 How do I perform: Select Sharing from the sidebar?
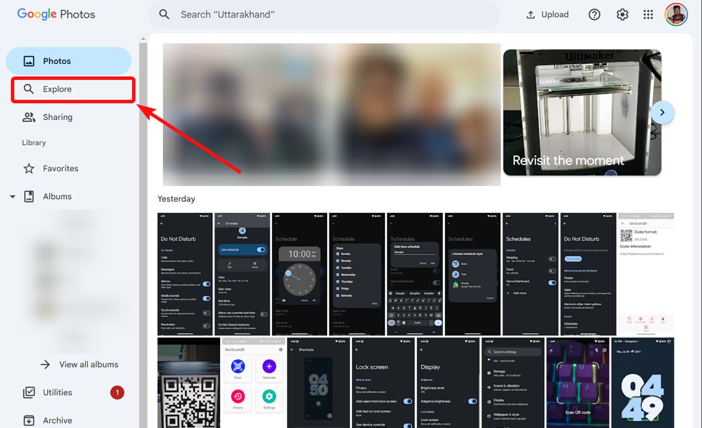pyautogui.click(x=59, y=116)
